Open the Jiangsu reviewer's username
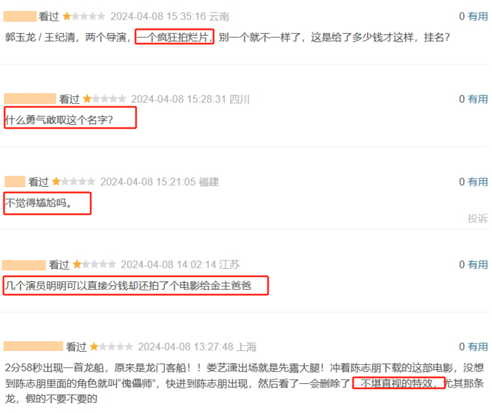Image resolution: width=492 pixels, height=413 pixels. point(24,265)
